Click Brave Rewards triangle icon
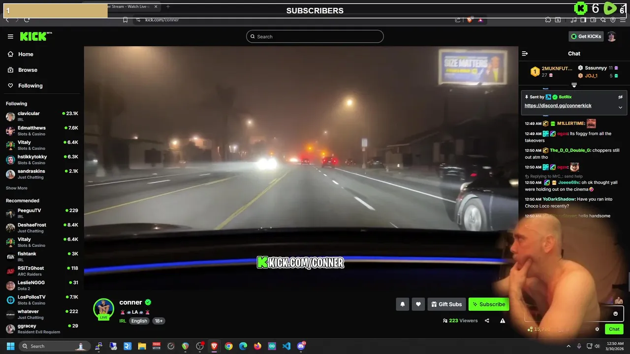This screenshot has height=354, width=630. coord(480,20)
